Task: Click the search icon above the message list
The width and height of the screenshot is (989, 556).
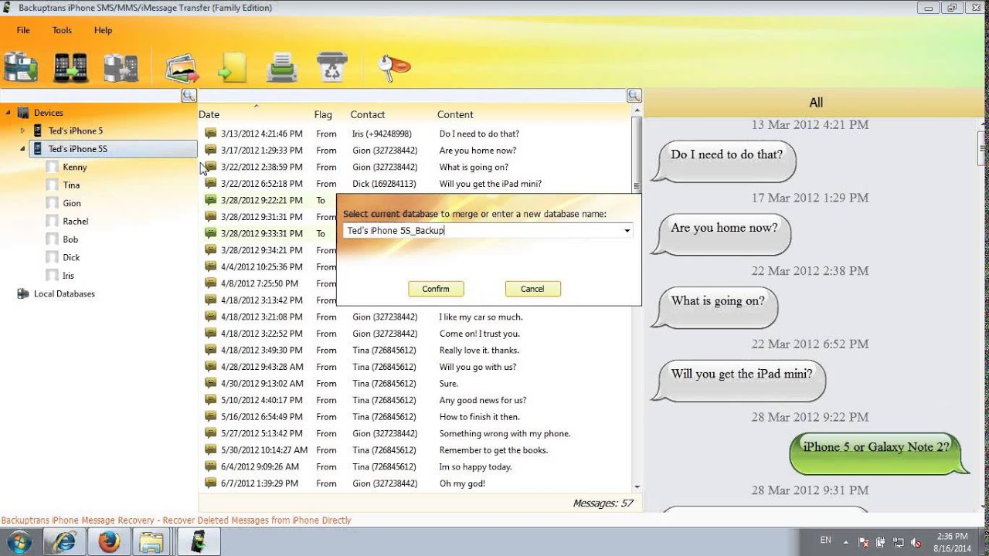Action: point(634,96)
